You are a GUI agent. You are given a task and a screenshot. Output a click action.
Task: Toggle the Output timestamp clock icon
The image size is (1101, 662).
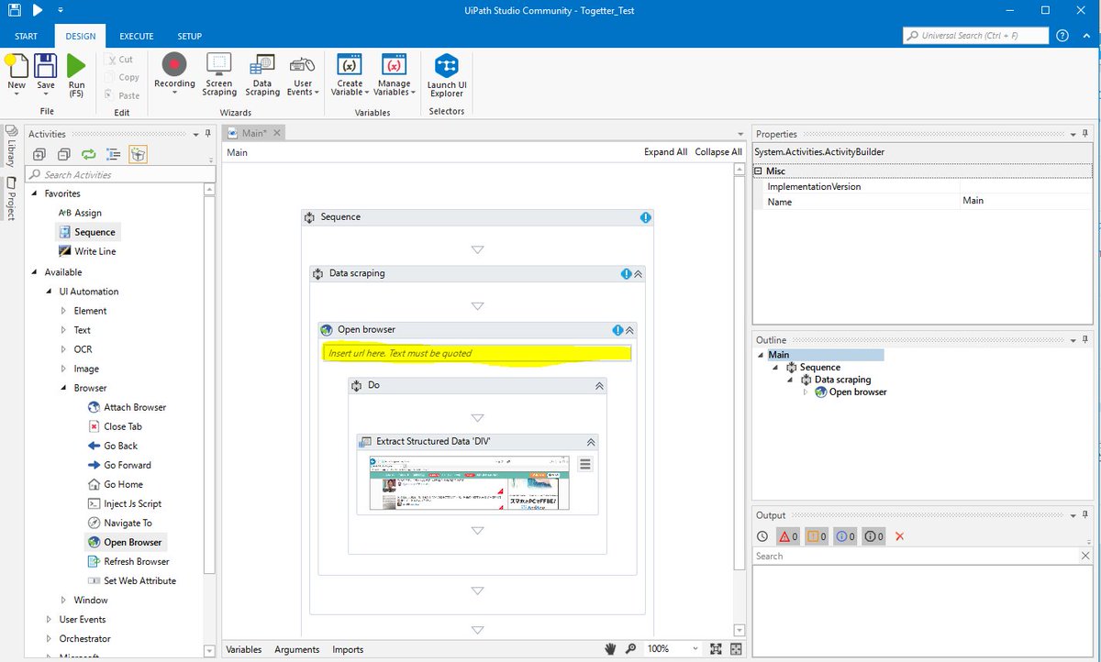(x=762, y=536)
